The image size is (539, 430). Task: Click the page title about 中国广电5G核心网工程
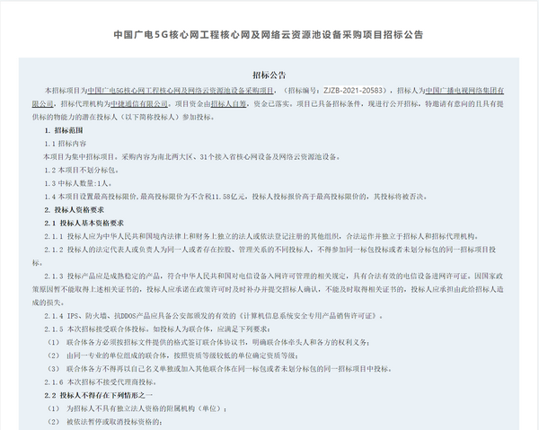269,35
